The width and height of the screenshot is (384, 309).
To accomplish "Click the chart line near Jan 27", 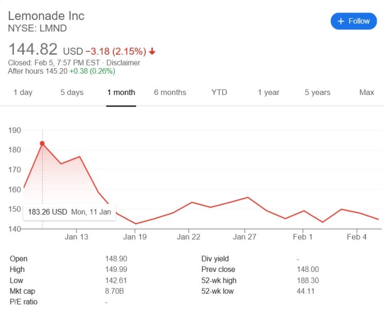I will point(248,198).
